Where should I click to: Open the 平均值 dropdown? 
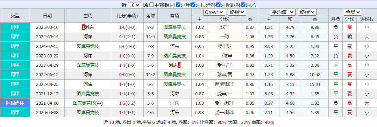point(283,12)
